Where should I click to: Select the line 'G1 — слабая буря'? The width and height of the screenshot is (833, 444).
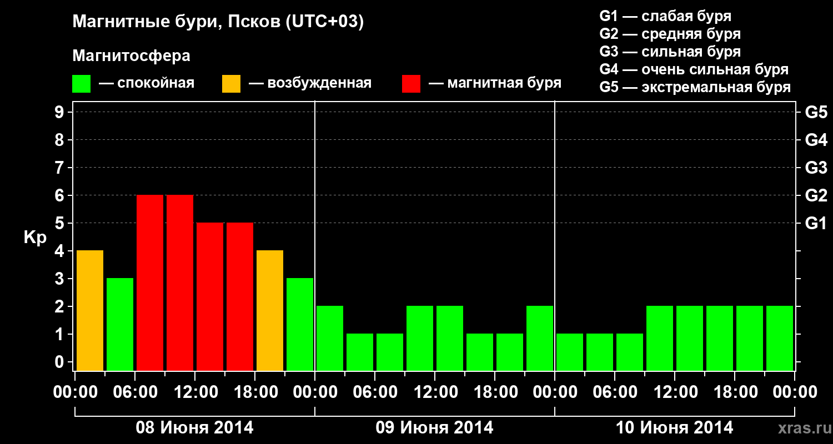(665, 16)
